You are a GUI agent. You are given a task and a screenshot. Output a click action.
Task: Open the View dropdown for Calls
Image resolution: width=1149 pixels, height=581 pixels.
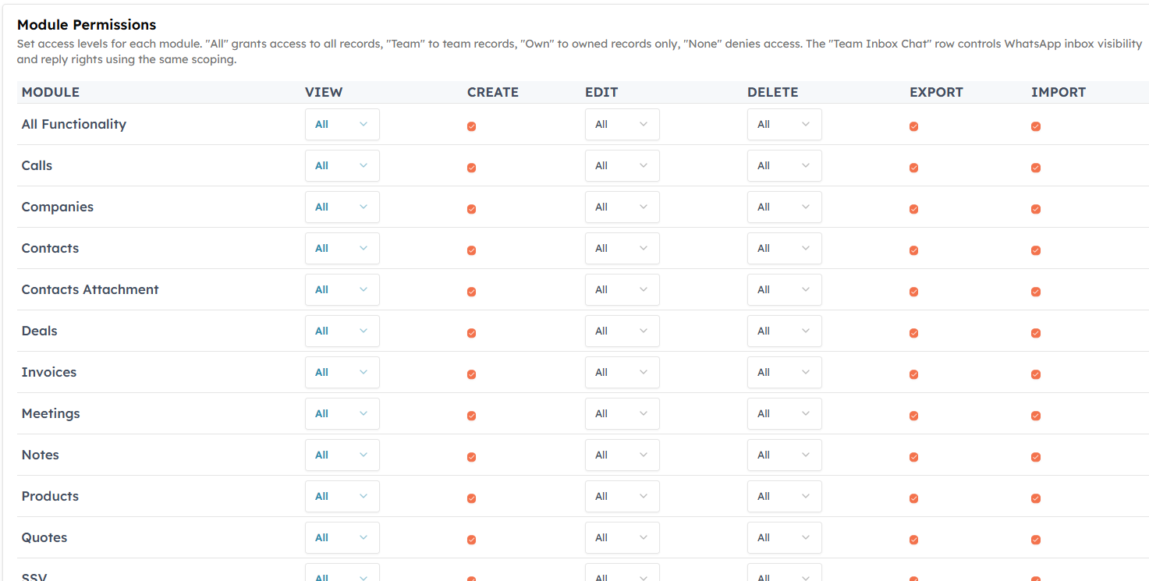(x=342, y=165)
